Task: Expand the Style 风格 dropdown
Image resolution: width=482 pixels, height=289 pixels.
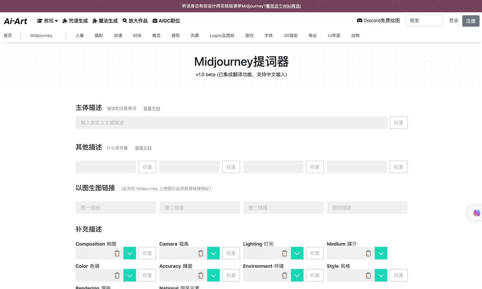Action: [x=381, y=275]
